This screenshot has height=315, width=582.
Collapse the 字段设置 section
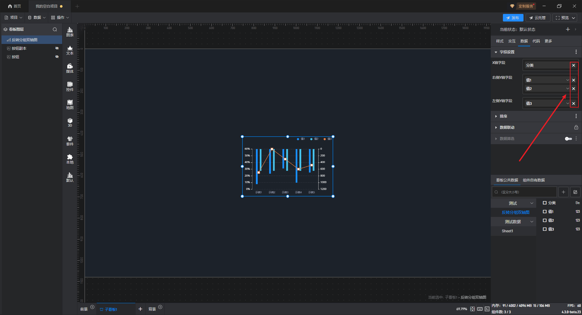[496, 52]
